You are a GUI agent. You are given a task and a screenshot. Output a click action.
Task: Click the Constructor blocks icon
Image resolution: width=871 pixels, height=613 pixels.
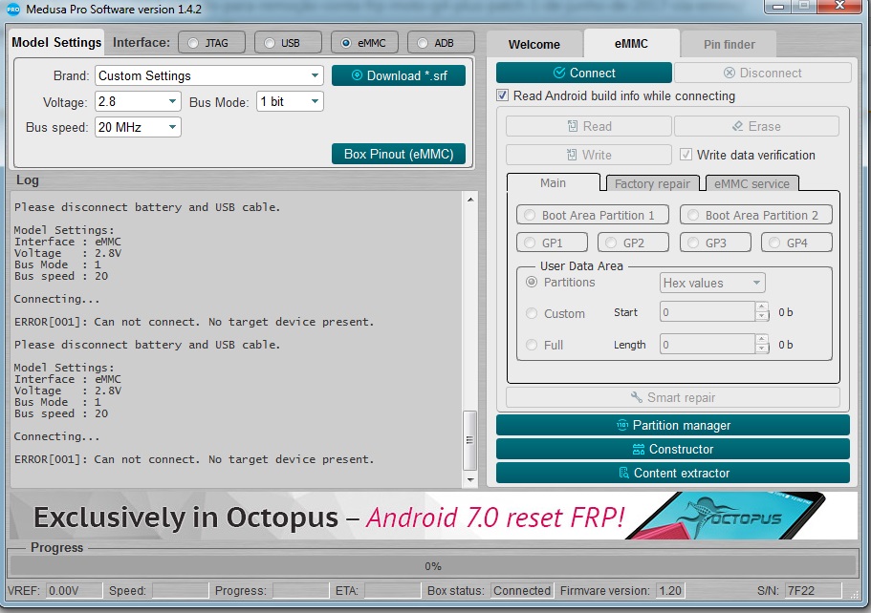click(x=639, y=449)
